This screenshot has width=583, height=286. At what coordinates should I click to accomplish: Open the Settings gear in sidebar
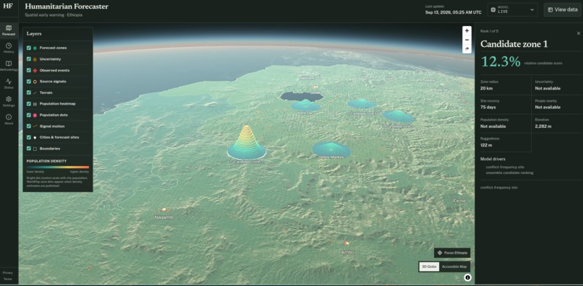tap(9, 102)
